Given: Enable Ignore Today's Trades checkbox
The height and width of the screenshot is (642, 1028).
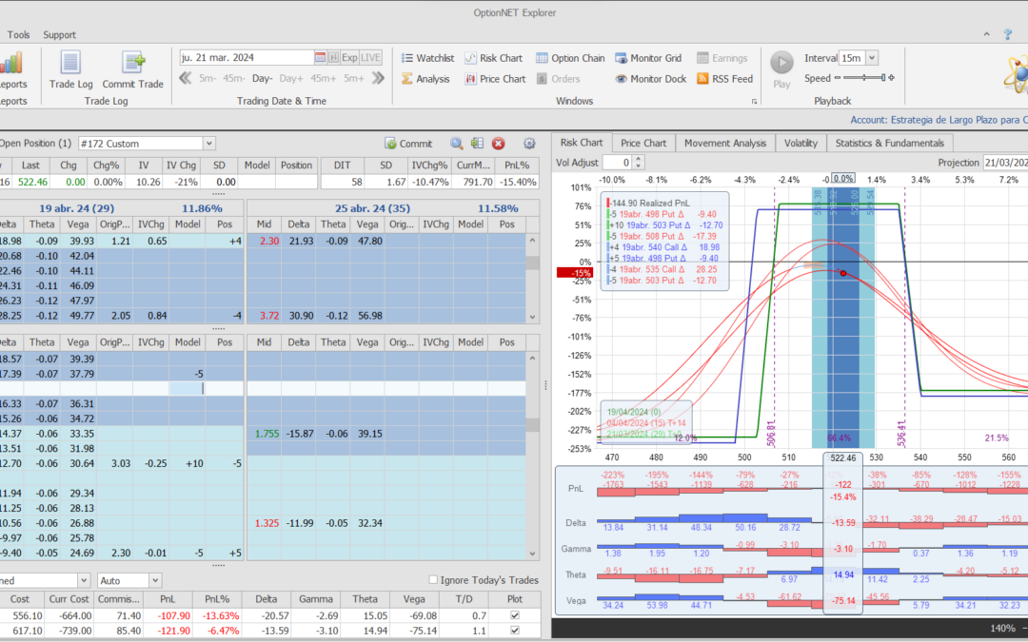Looking at the screenshot, I should [434, 580].
